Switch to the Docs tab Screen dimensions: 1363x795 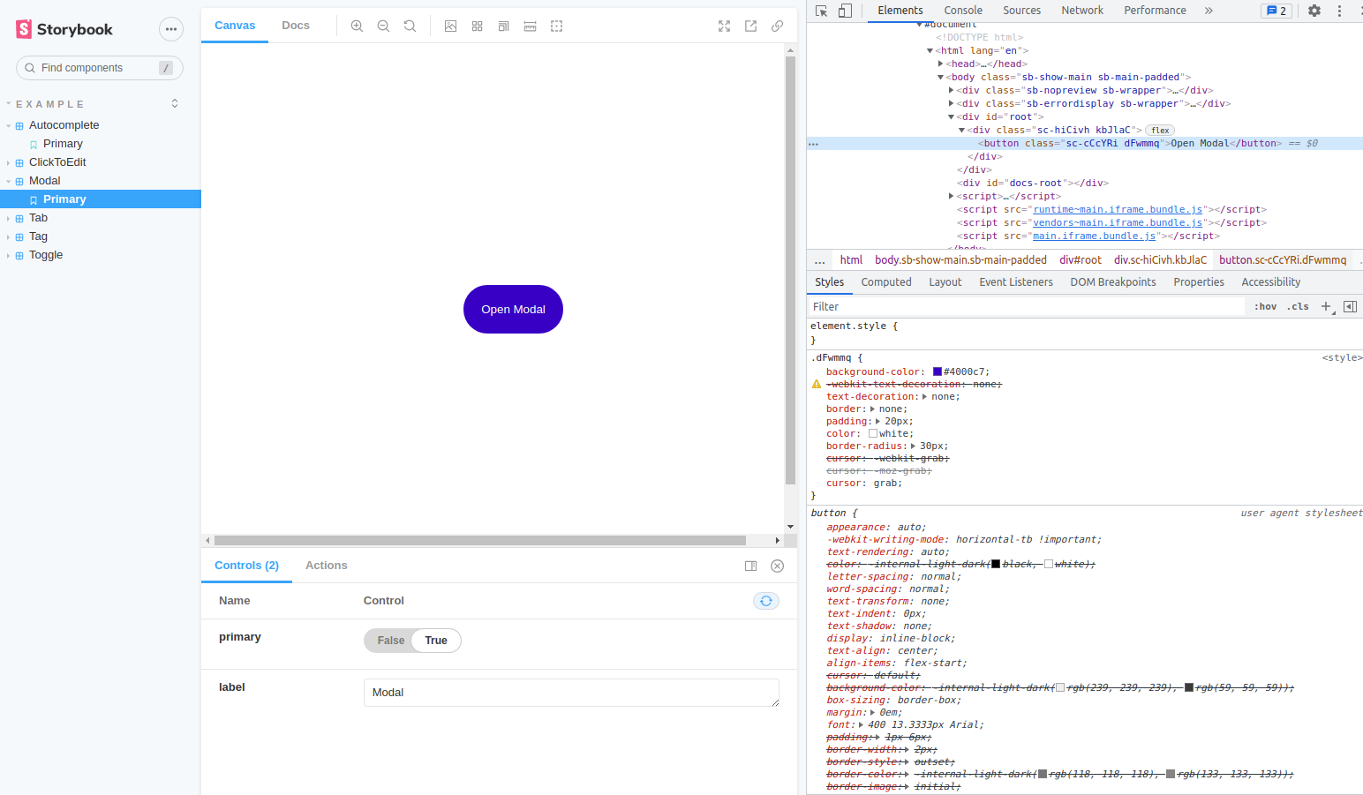(x=296, y=26)
